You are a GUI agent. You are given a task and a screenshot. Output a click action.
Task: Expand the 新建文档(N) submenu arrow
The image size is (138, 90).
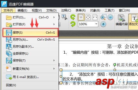point(54,69)
